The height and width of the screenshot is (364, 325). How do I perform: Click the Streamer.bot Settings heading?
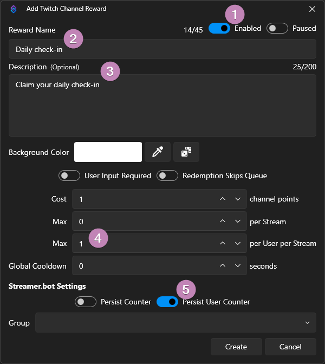(47, 286)
